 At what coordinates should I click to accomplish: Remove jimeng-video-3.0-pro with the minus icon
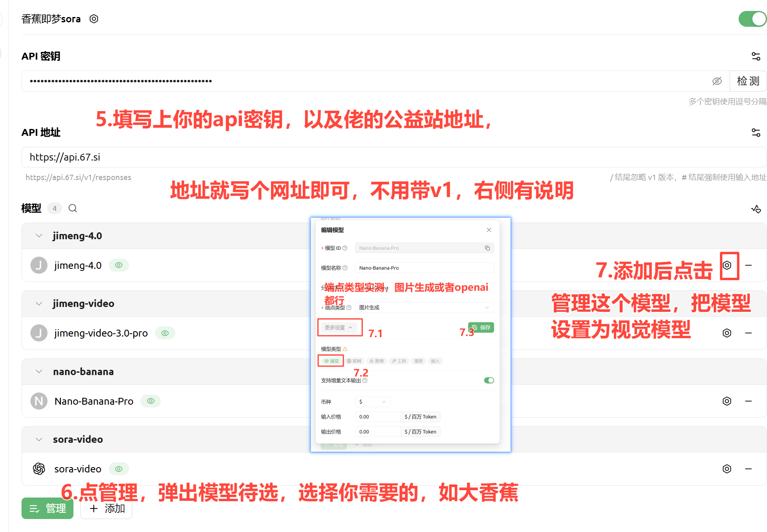[x=748, y=333]
